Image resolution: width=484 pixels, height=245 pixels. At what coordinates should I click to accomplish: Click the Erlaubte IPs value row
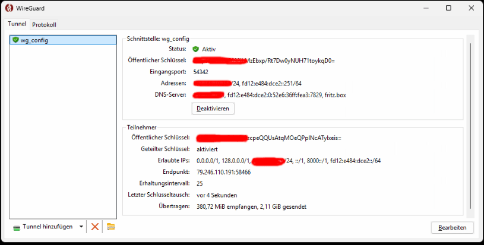289,161
